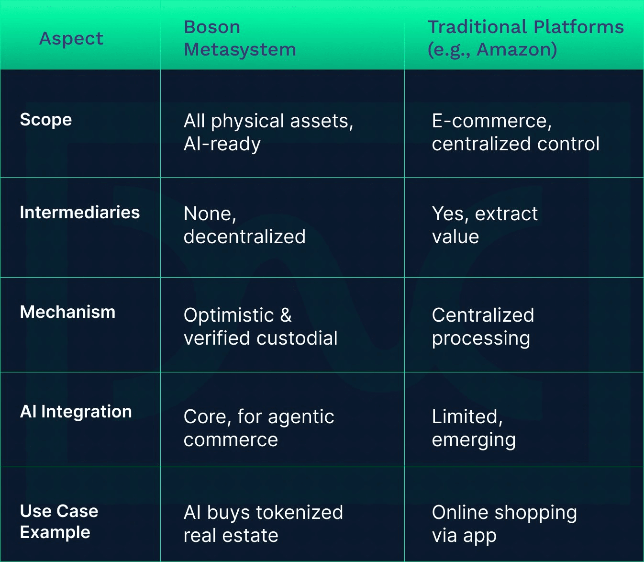The image size is (644, 562).
Task: Click the Traditional Platforms header text
Action: point(525,27)
